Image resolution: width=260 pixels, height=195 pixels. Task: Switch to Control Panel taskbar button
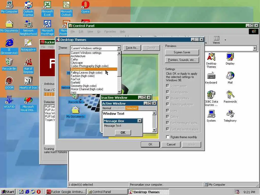(107, 192)
